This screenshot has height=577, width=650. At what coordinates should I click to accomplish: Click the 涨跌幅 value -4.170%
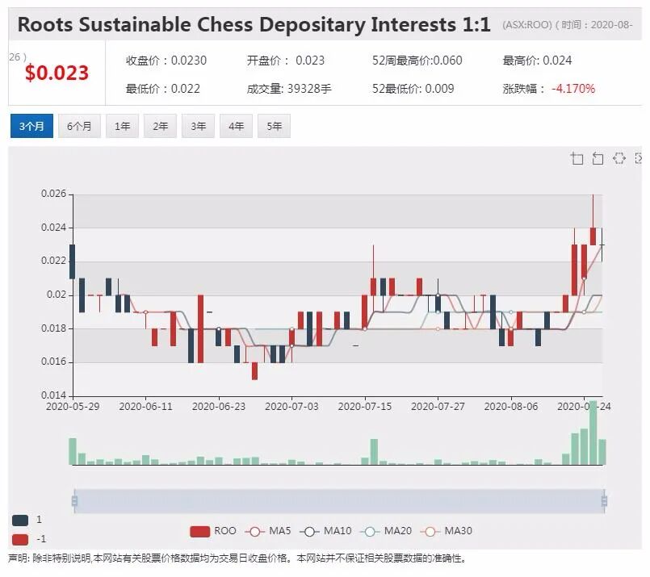click(x=573, y=89)
